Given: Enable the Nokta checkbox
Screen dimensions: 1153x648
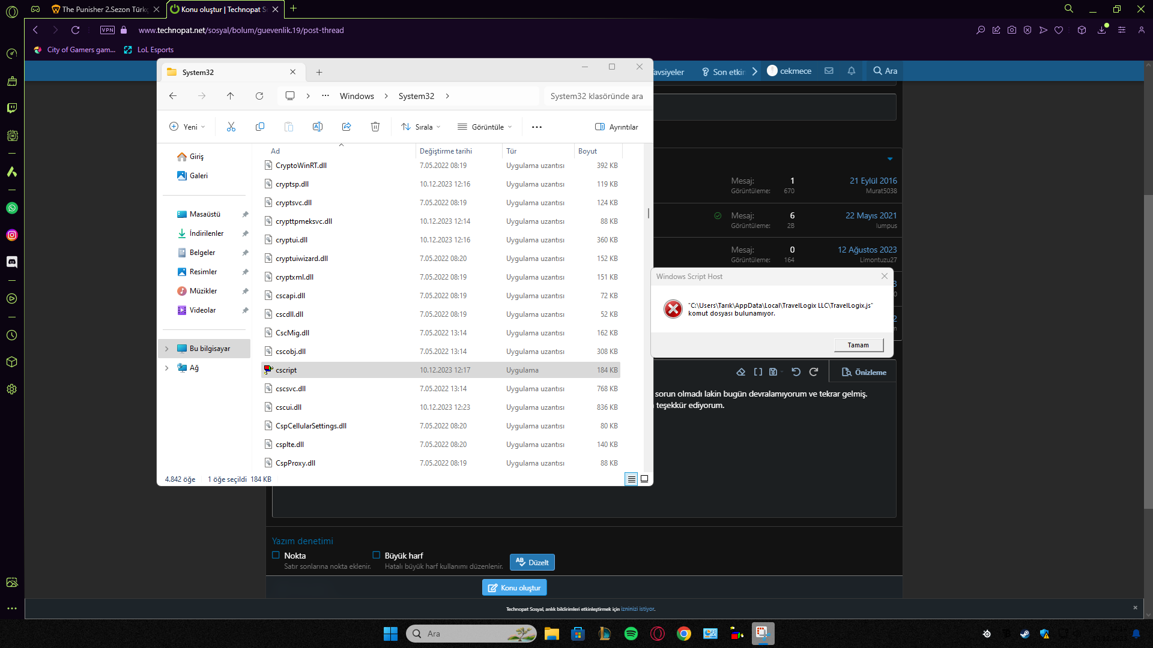Looking at the screenshot, I should pyautogui.click(x=276, y=556).
